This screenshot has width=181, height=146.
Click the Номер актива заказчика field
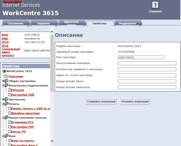pos(147,87)
